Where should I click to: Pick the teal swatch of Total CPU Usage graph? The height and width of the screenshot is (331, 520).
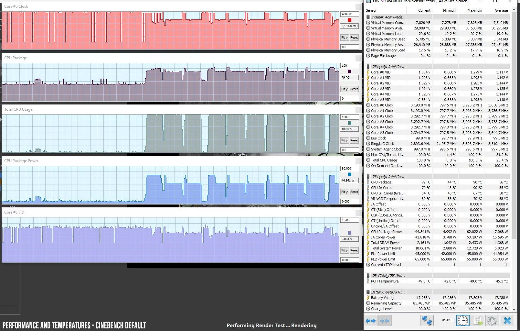(x=349, y=123)
